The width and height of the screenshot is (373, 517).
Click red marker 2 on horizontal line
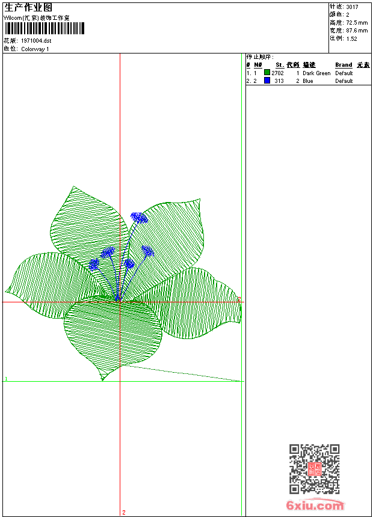pos(239,299)
